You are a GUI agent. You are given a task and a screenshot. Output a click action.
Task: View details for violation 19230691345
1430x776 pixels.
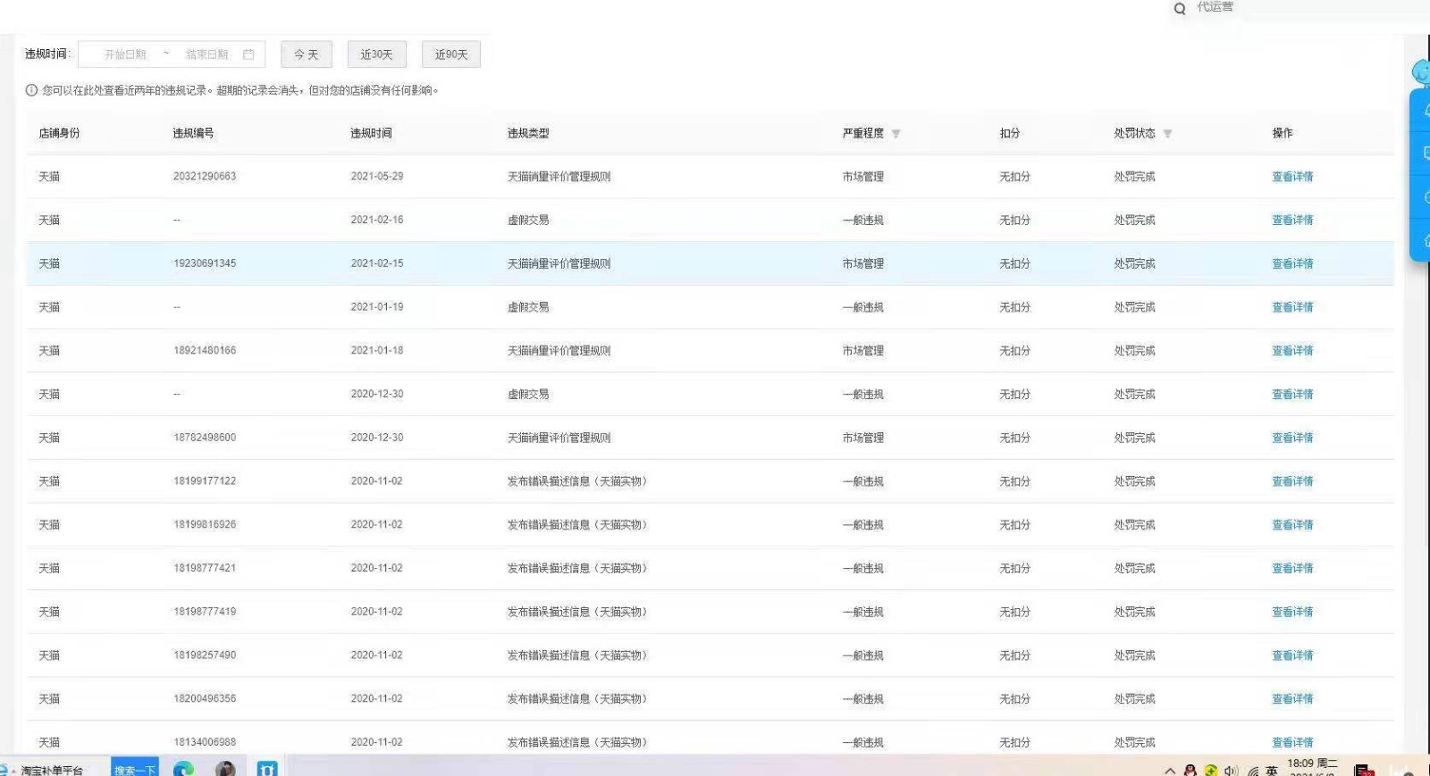pyautogui.click(x=1292, y=263)
